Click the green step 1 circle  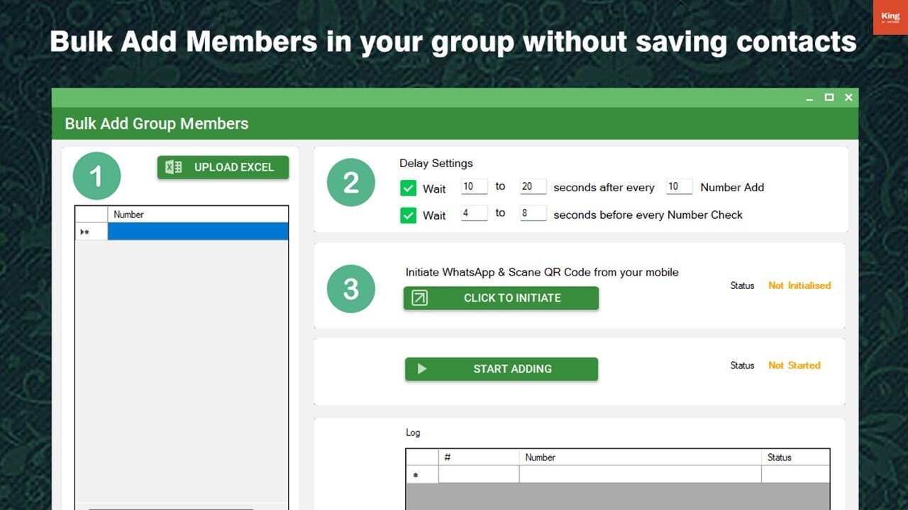coord(96,176)
